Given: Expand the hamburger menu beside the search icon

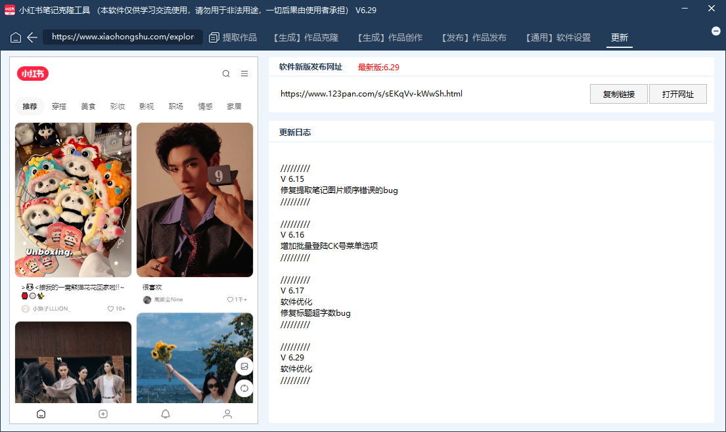Looking at the screenshot, I should (244, 74).
